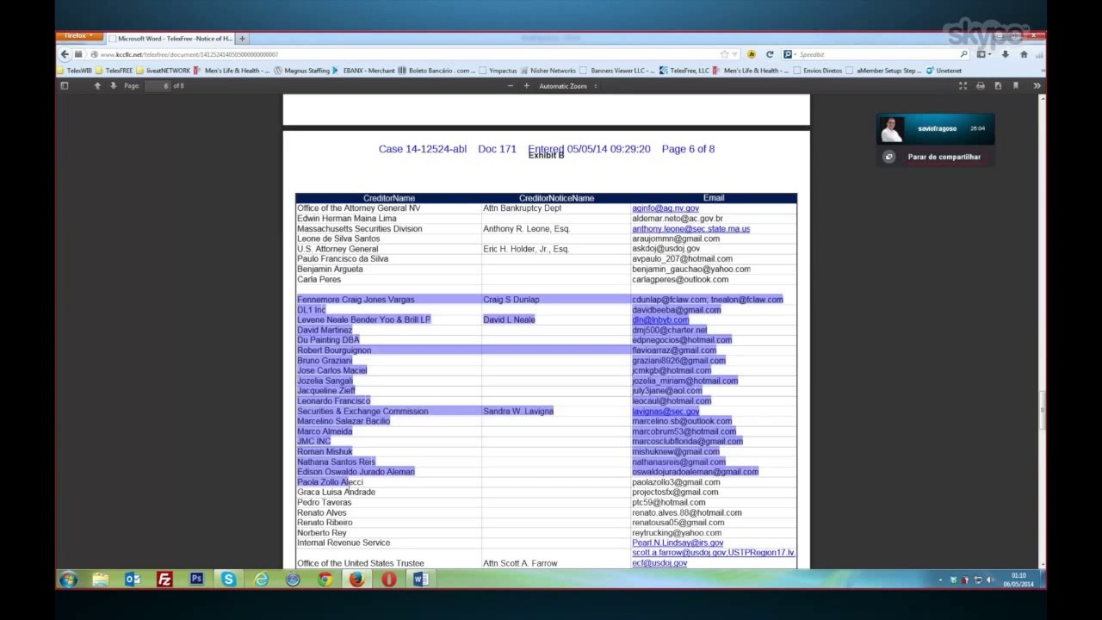
Task: Switch to Firefox on the taskbar
Action: (x=356, y=580)
